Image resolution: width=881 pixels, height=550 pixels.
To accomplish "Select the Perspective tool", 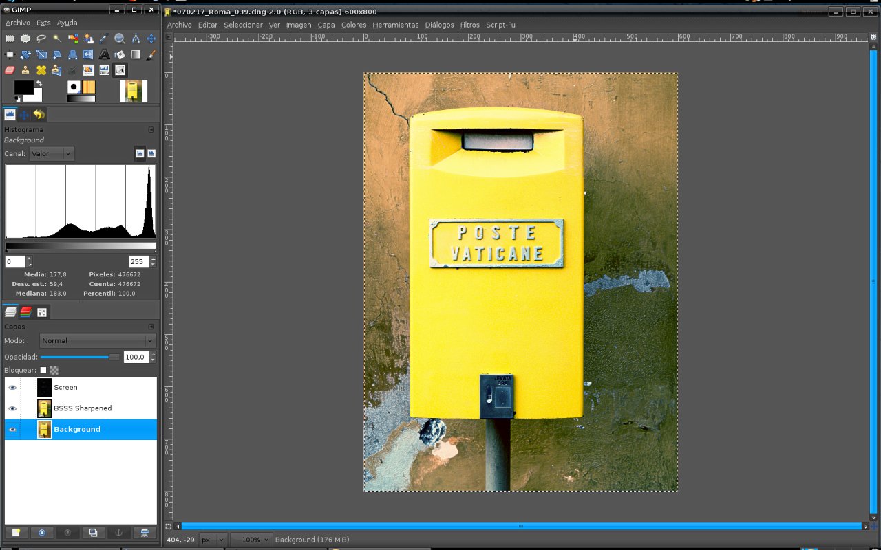I will click(73, 54).
